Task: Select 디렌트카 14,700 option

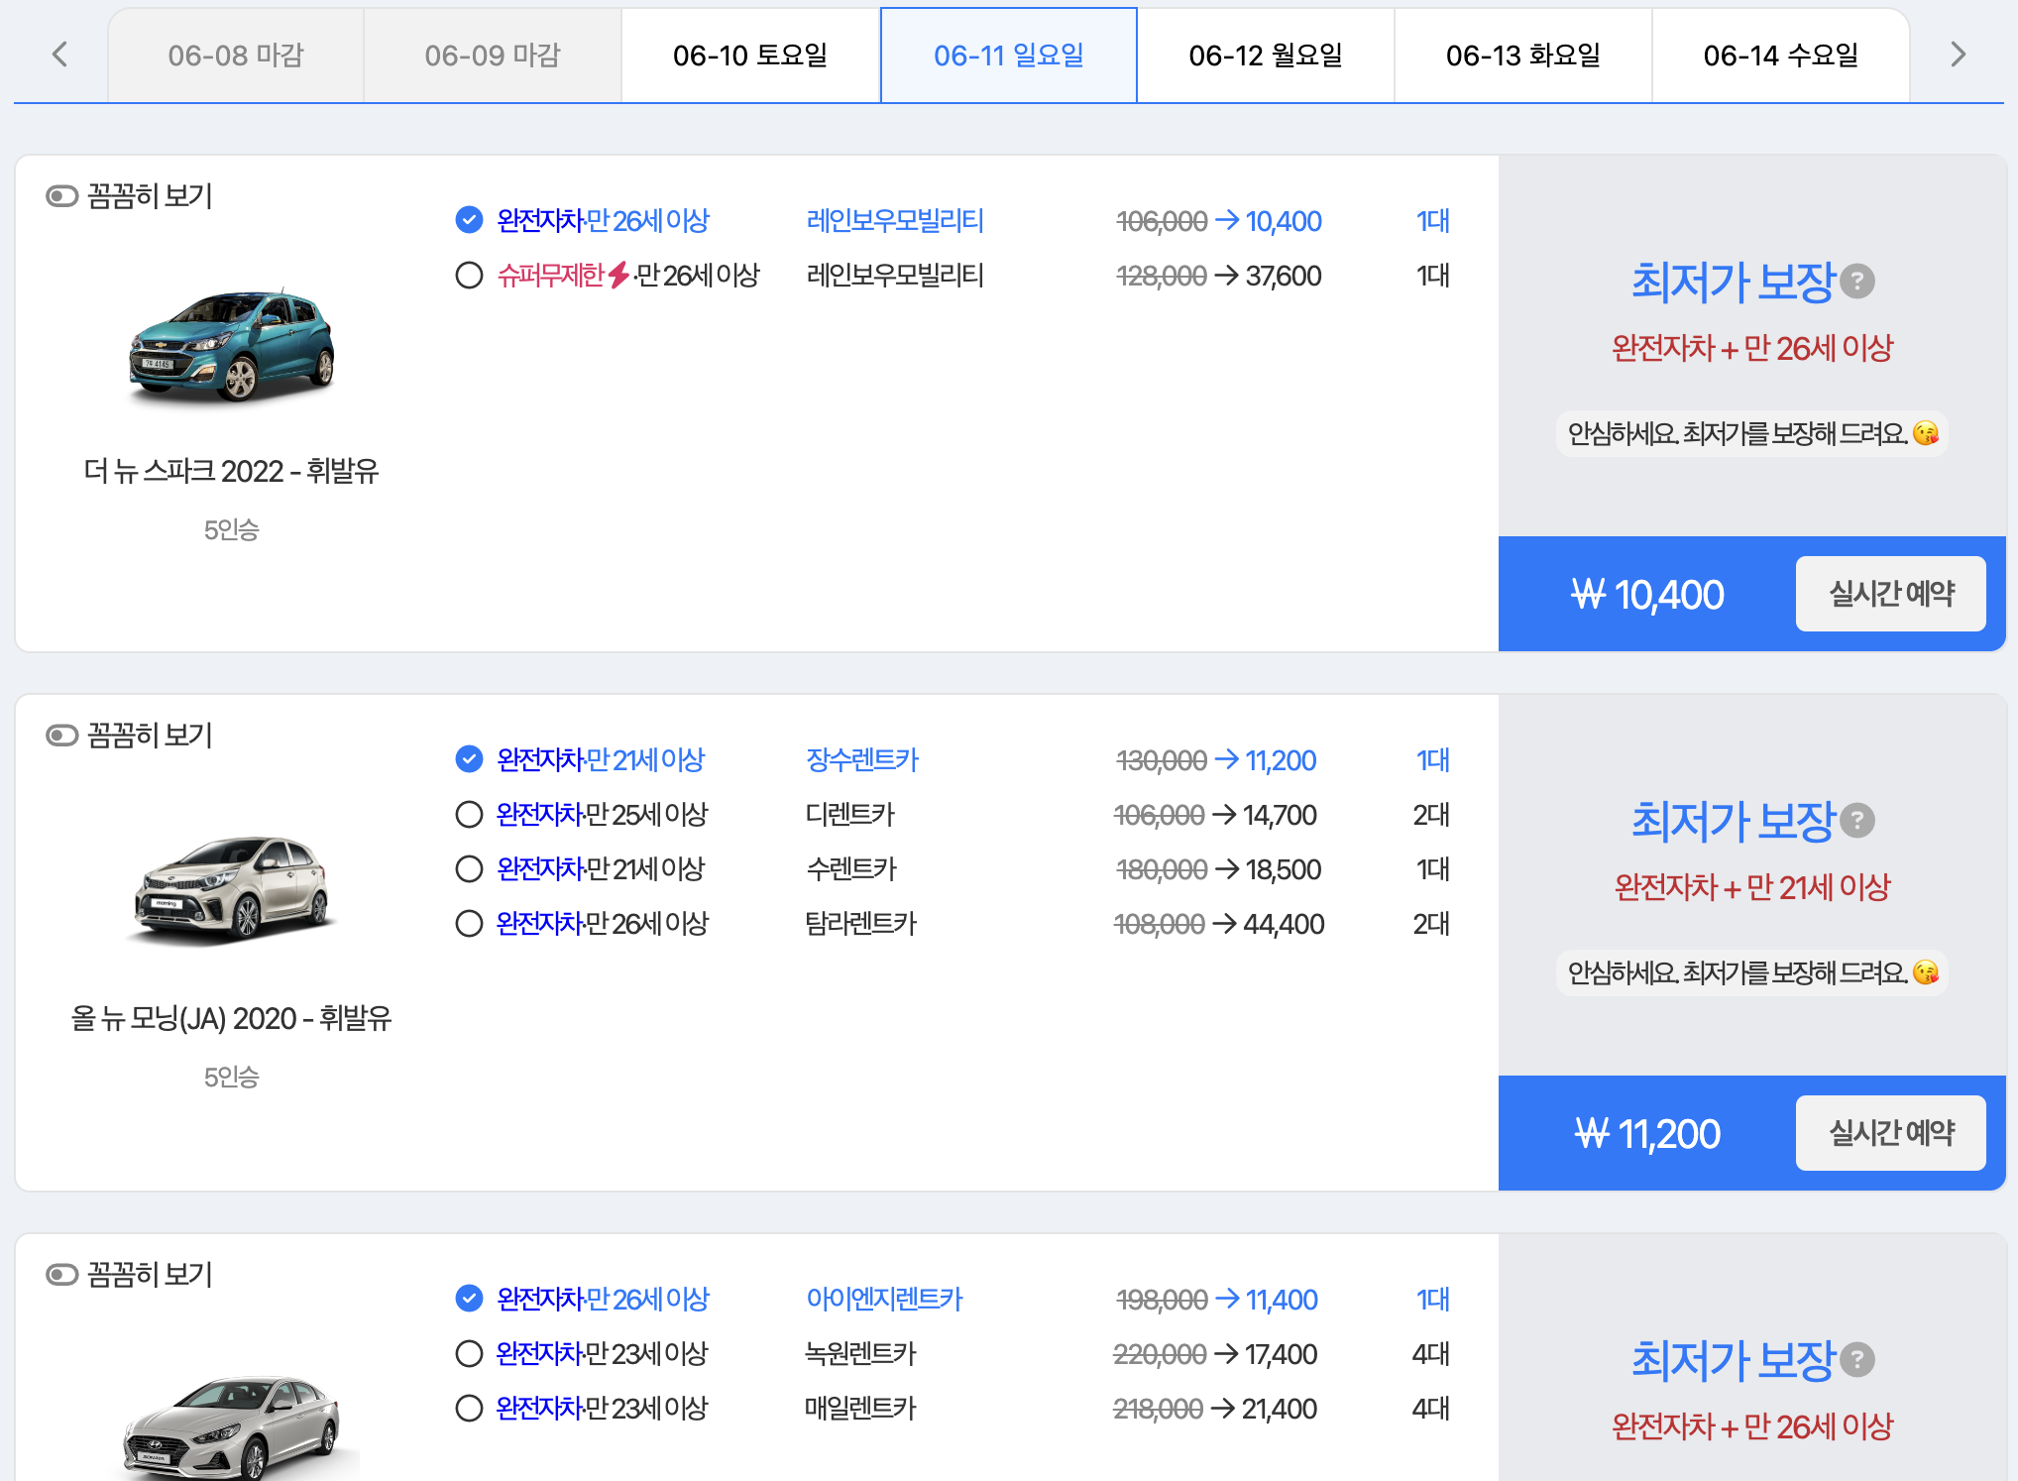Action: (469, 814)
